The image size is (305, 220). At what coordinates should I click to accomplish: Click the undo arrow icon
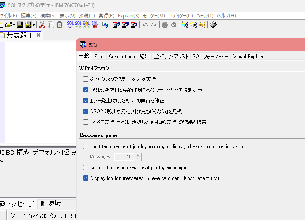[x=145, y=25]
